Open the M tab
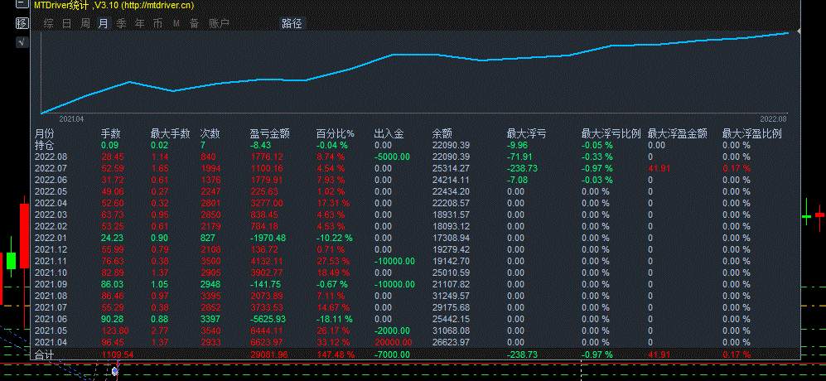 click(176, 23)
